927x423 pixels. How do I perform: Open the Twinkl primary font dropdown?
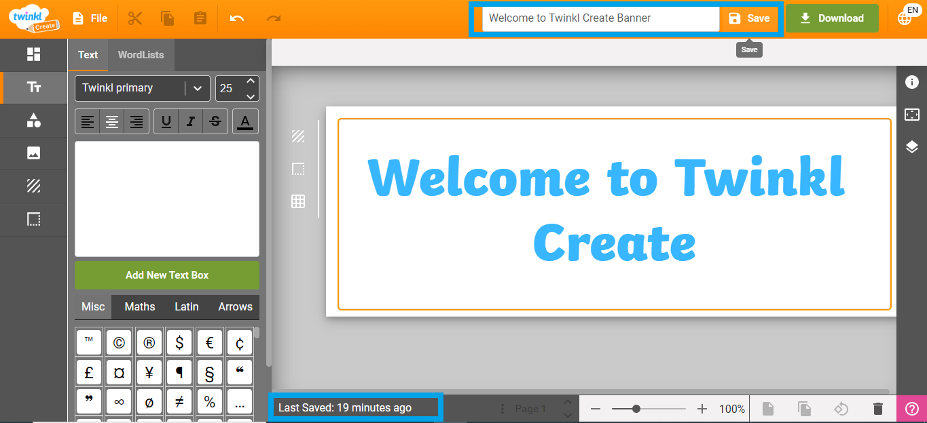(143, 88)
